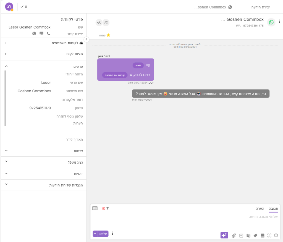This screenshot has height=242, width=283.
Task: Select the ...oshen Commbox conversation tab
Action: pos(213,7)
